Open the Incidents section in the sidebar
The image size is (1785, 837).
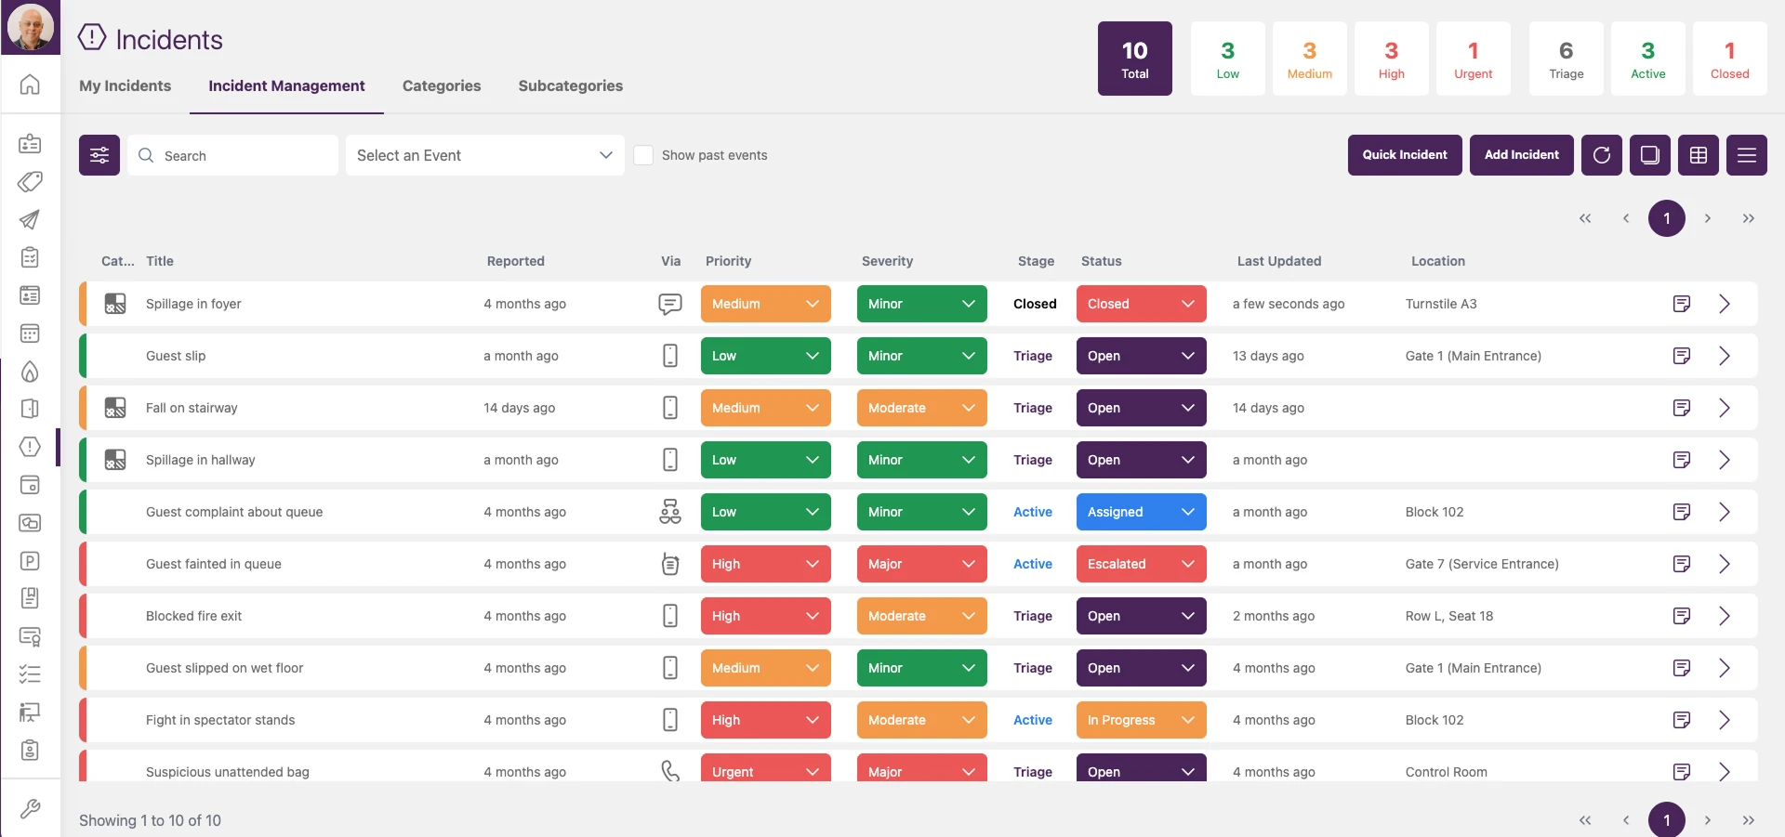pyautogui.click(x=31, y=447)
